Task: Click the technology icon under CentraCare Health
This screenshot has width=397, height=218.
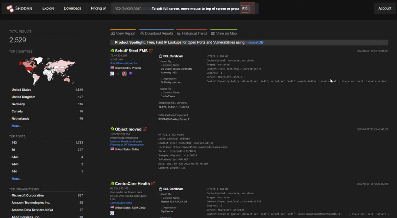Action: click(112, 214)
